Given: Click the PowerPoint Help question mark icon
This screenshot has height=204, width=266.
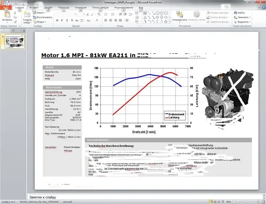Looking at the screenshot, I should [264, 7].
